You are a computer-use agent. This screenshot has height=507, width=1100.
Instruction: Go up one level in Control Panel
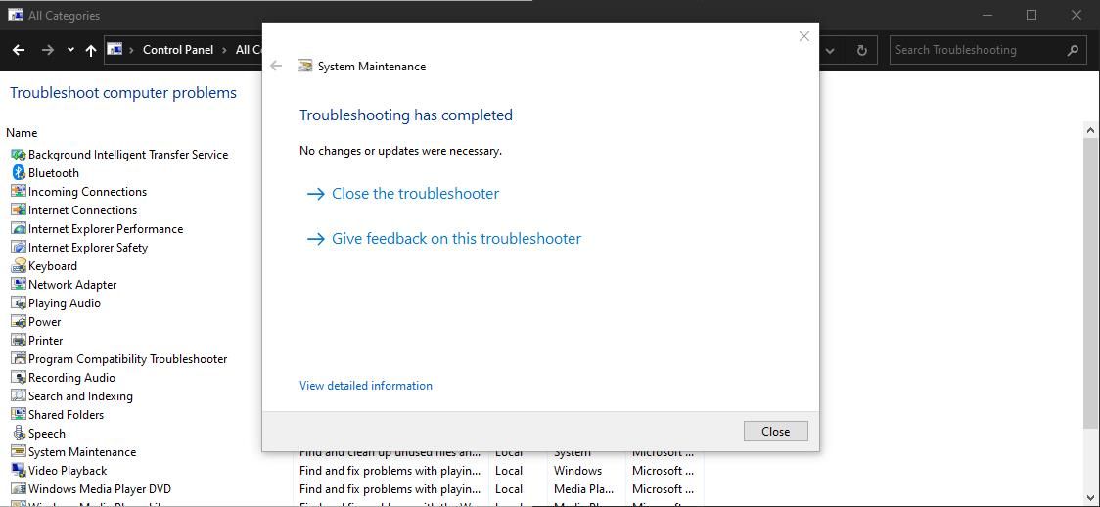[x=90, y=50]
